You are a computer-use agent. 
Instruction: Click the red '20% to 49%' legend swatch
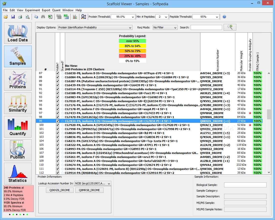(x=133, y=56)
